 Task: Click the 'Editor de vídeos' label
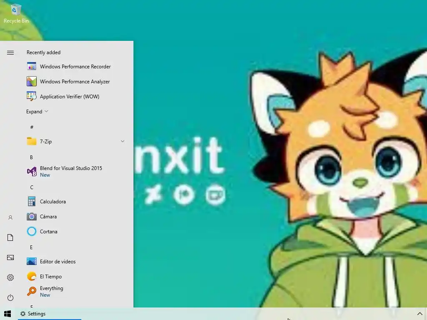(58, 261)
